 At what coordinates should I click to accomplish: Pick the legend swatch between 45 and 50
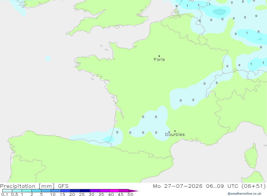tap(124, 191)
